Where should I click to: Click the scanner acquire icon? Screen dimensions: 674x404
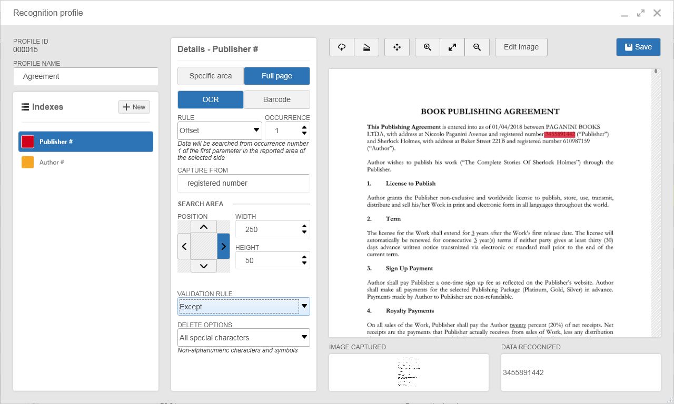(366, 47)
